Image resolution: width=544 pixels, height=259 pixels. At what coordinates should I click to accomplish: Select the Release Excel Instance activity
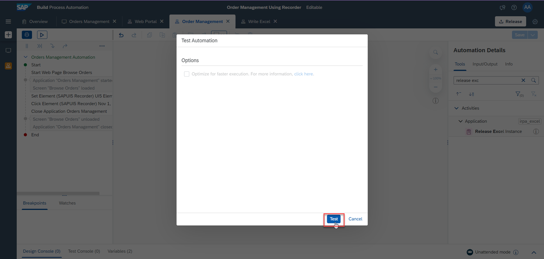(x=498, y=131)
